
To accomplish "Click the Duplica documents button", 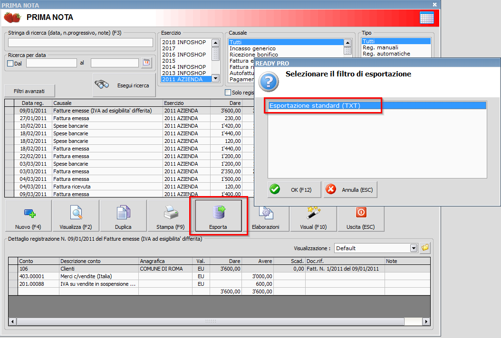I will click(123, 216).
